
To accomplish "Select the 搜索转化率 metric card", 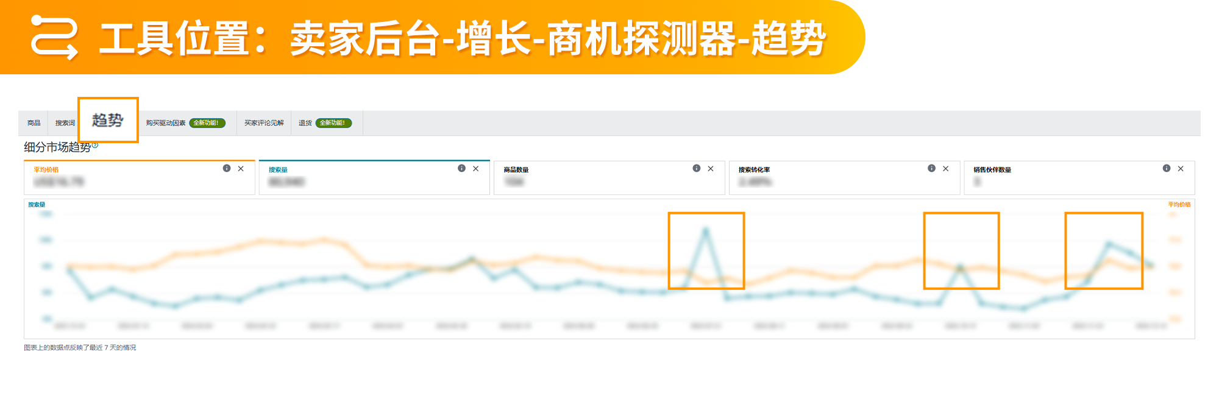I will 844,177.
